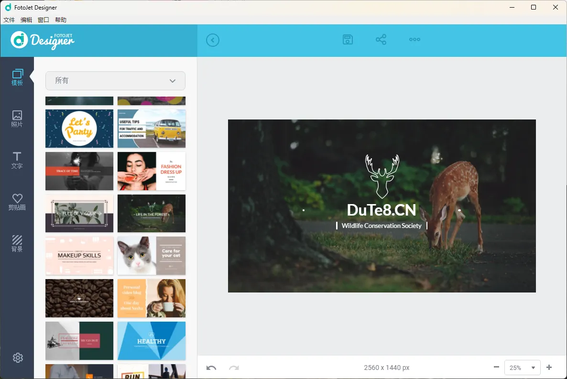
Task: Choose the Fashion Dress Up template
Action: coord(152,171)
